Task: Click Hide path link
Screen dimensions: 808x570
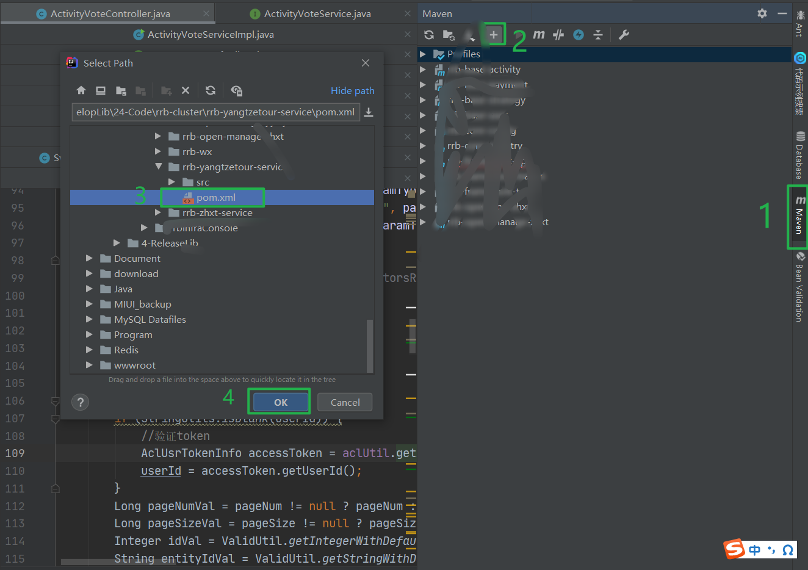Action: point(353,90)
